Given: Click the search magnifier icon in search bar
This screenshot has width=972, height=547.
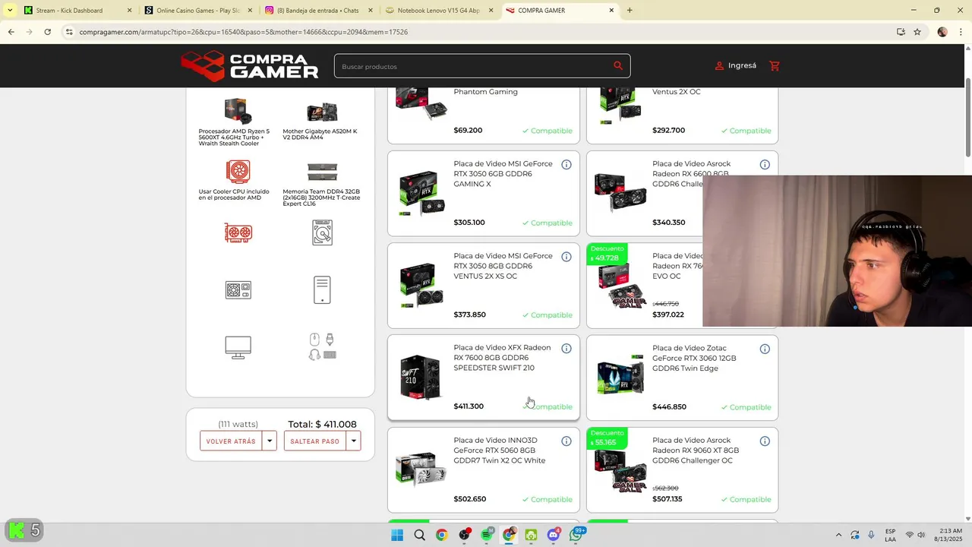Looking at the screenshot, I should point(618,66).
